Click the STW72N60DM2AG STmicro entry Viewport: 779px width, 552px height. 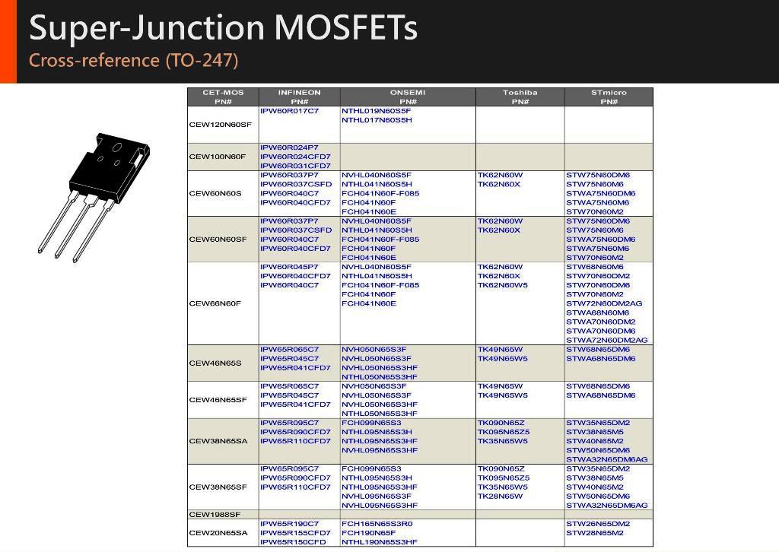[x=604, y=303]
